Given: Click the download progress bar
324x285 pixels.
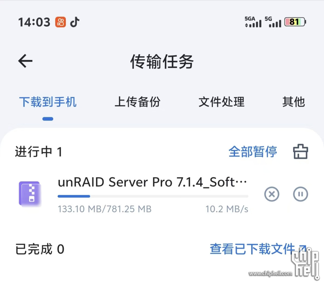Looking at the screenshot, I should 153,196.
